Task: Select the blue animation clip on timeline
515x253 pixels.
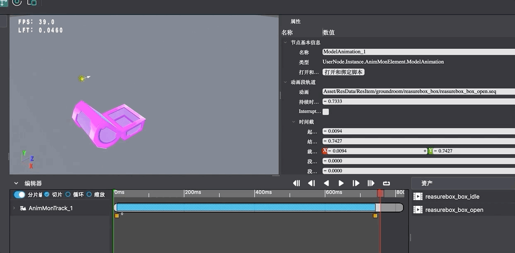Action: (246, 208)
